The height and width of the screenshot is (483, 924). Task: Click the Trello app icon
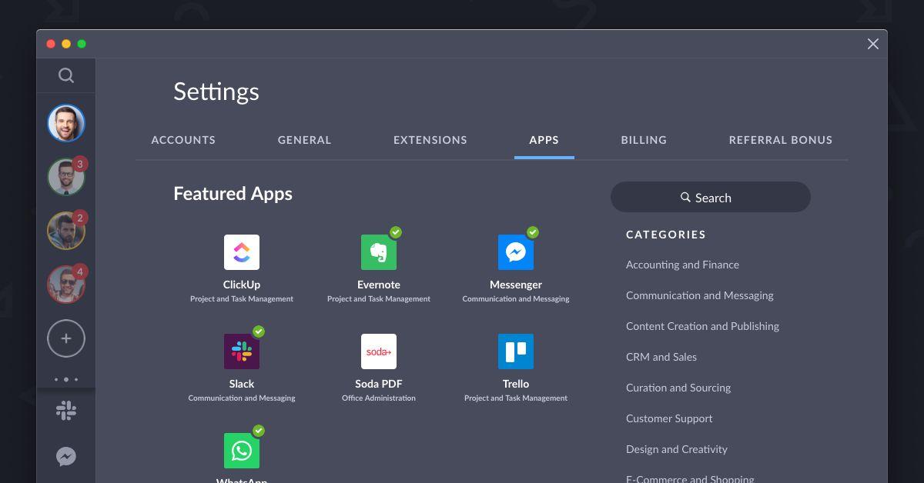(x=516, y=351)
